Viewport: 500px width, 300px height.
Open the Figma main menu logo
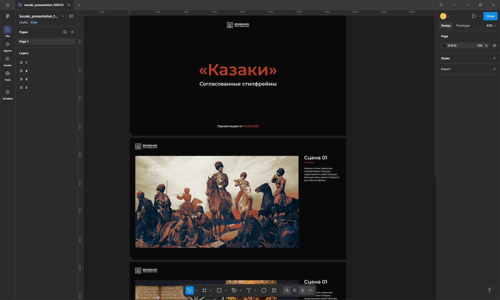pos(8,16)
